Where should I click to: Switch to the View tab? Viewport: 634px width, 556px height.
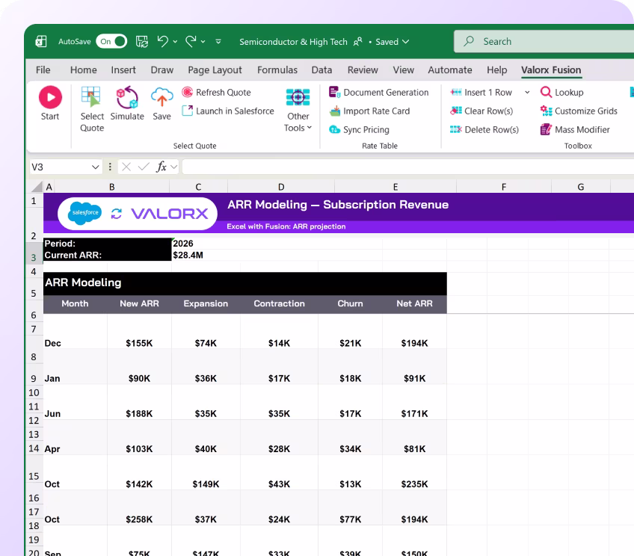coord(403,70)
